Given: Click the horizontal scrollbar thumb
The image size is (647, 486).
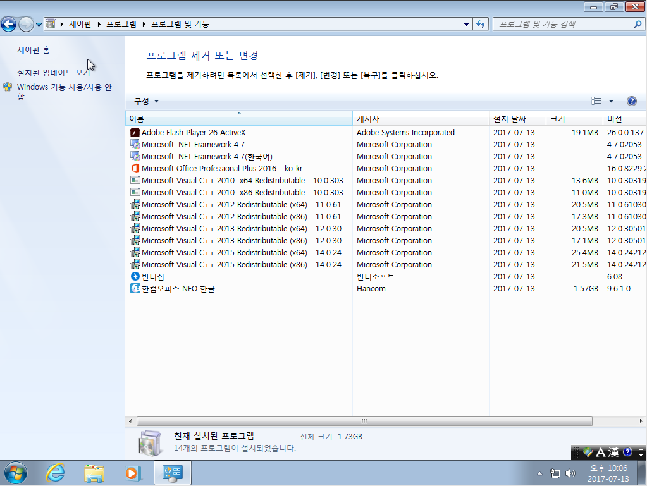Looking at the screenshot, I should [x=364, y=421].
